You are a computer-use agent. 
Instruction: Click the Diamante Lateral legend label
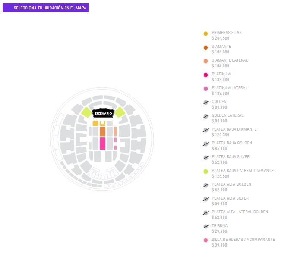[x=230, y=60]
